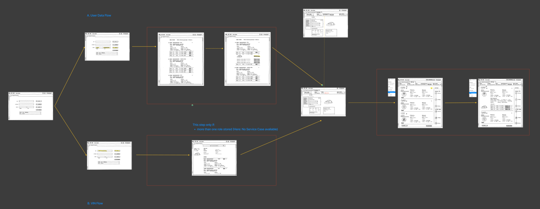
Task: Expand the second entry chevron in the first results-list wireframe
Action: click(x=192, y=59)
